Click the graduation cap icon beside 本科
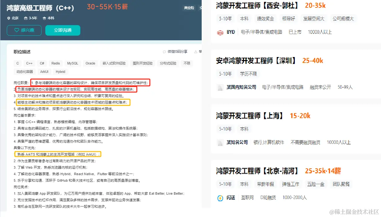Viewport: 381px width, 217px height. (43, 18)
